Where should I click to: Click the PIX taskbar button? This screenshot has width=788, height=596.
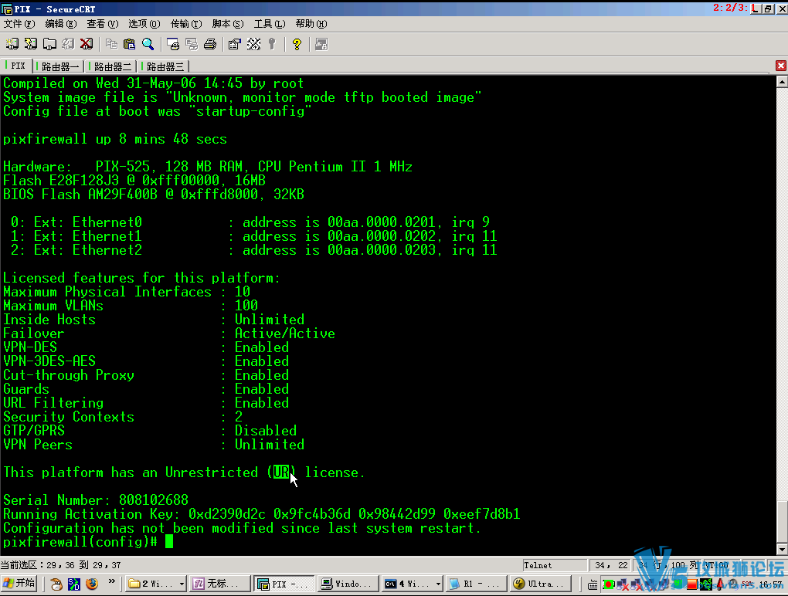pos(284,584)
